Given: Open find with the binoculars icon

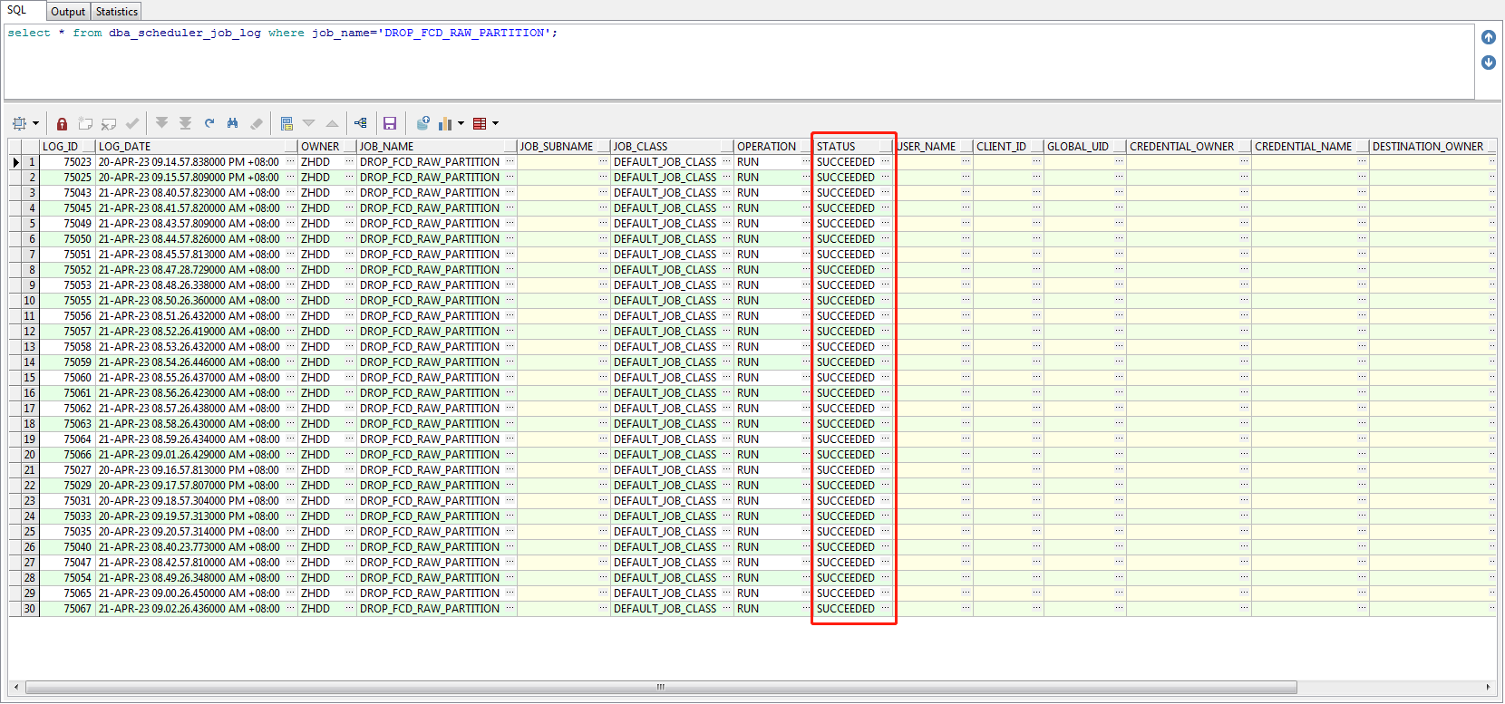Looking at the screenshot, I should point(233,123).
